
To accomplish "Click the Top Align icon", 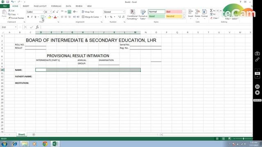I will pyautogui.click(x=62, y=12).
